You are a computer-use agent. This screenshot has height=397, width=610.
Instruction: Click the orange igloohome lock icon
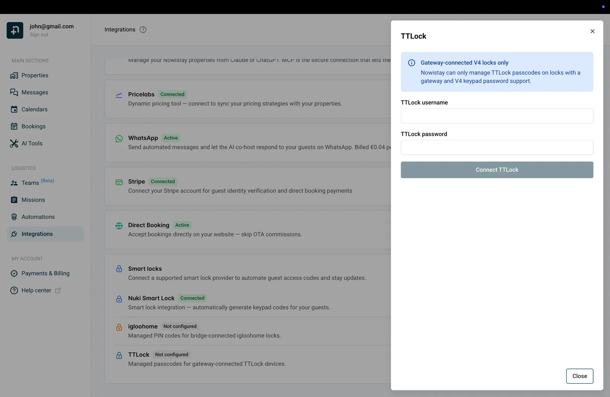tap(119, 327)
